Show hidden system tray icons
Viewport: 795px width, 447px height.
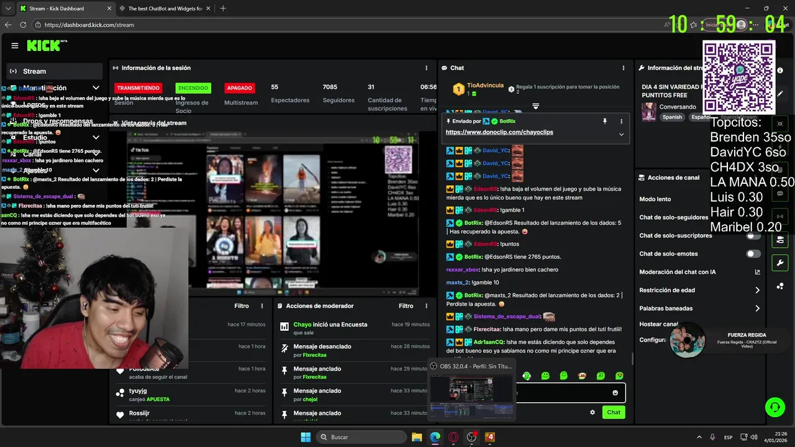tap(699, 437)
